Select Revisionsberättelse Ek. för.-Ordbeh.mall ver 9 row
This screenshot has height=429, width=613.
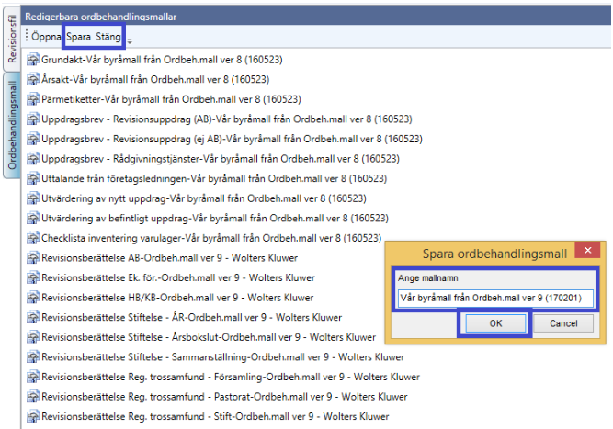click(x=178, y=277)
